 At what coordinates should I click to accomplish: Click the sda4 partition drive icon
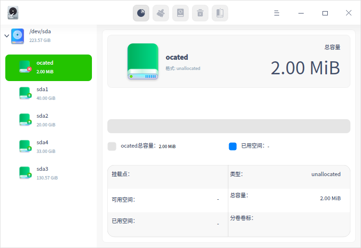click(25, 146)
